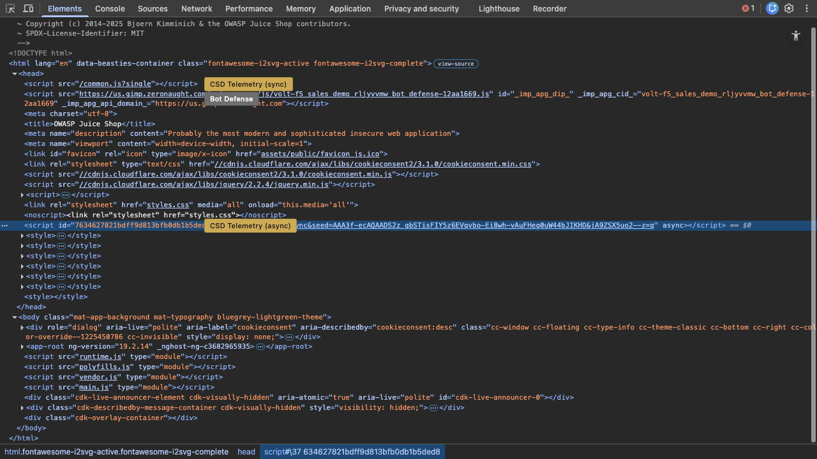Click the blue companion extension icon

pyautogui.click(x=772, y=8)
